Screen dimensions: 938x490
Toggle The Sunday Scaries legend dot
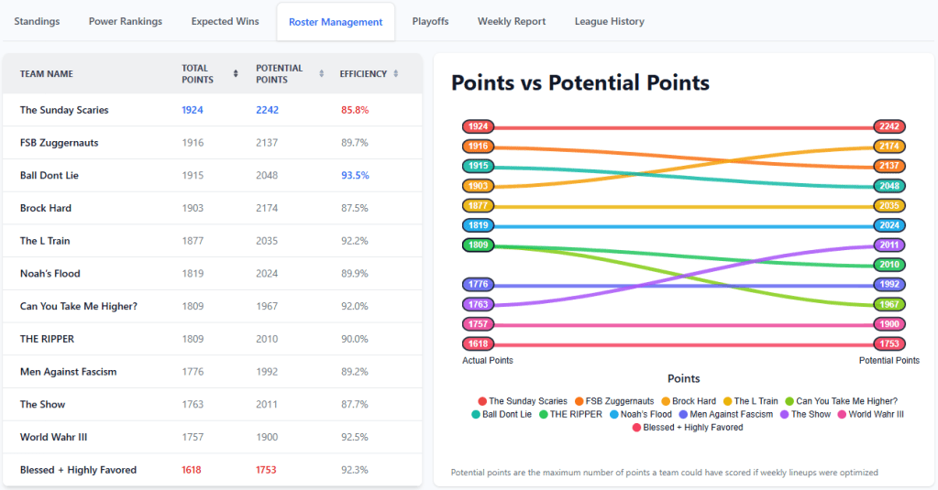(482, 401)
